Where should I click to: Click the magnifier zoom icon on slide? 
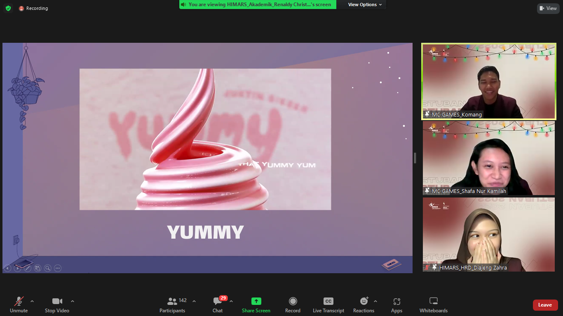[x=47, y=268]
